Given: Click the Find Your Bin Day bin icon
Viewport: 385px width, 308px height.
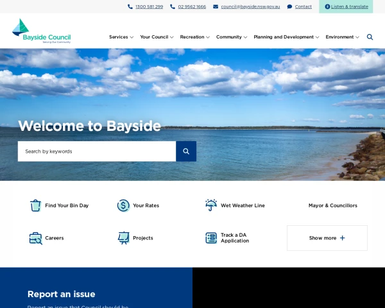Looking at the screenshot, I should coord(36,205).
